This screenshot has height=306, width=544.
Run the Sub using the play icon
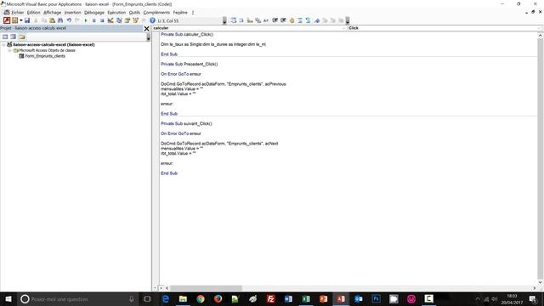point(86,20)
